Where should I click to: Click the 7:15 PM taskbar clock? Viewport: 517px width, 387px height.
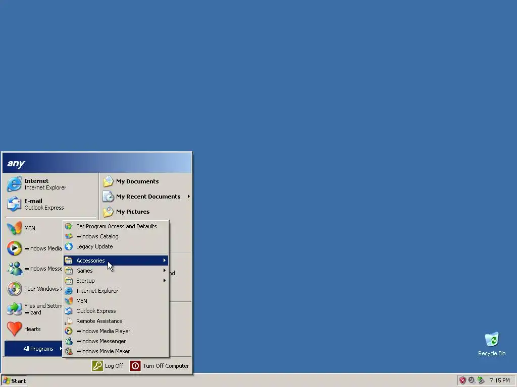[x=499, y=381]
